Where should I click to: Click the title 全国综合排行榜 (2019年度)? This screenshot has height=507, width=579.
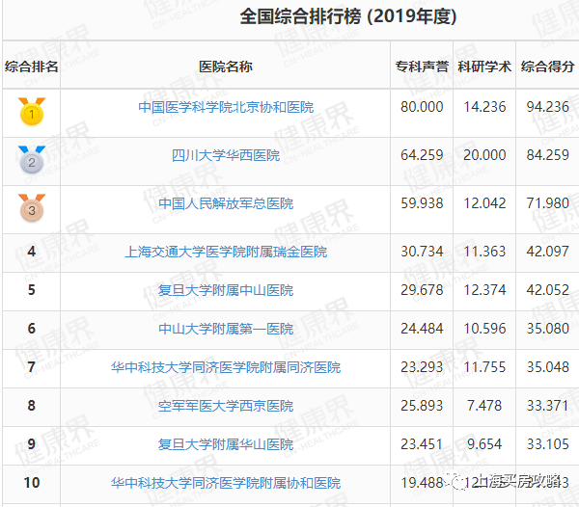pyautogui.click(x=348, y=16)
